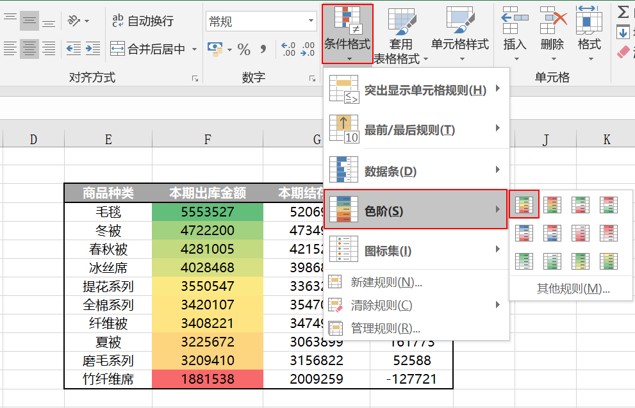Viewport: 635px width, 408px height.
Task: Choose white-red color scale
Action: point(581,233)
